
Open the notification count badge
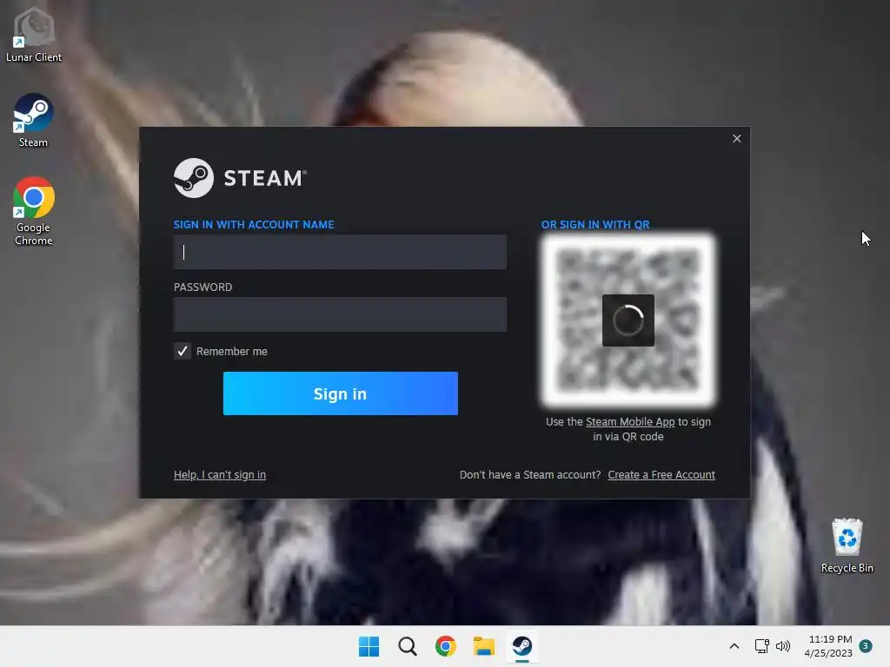pyautogui.click(x=866, y=645)
